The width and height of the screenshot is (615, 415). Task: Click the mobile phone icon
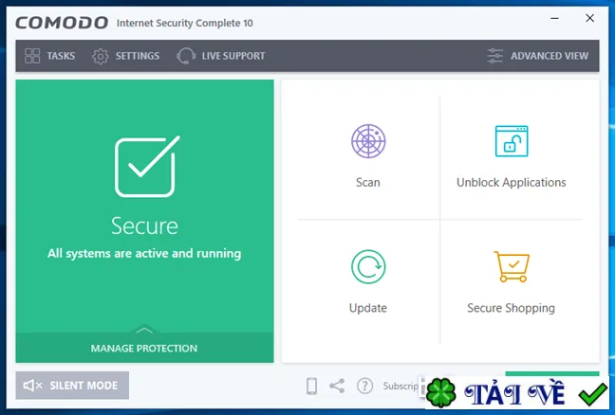312,386
